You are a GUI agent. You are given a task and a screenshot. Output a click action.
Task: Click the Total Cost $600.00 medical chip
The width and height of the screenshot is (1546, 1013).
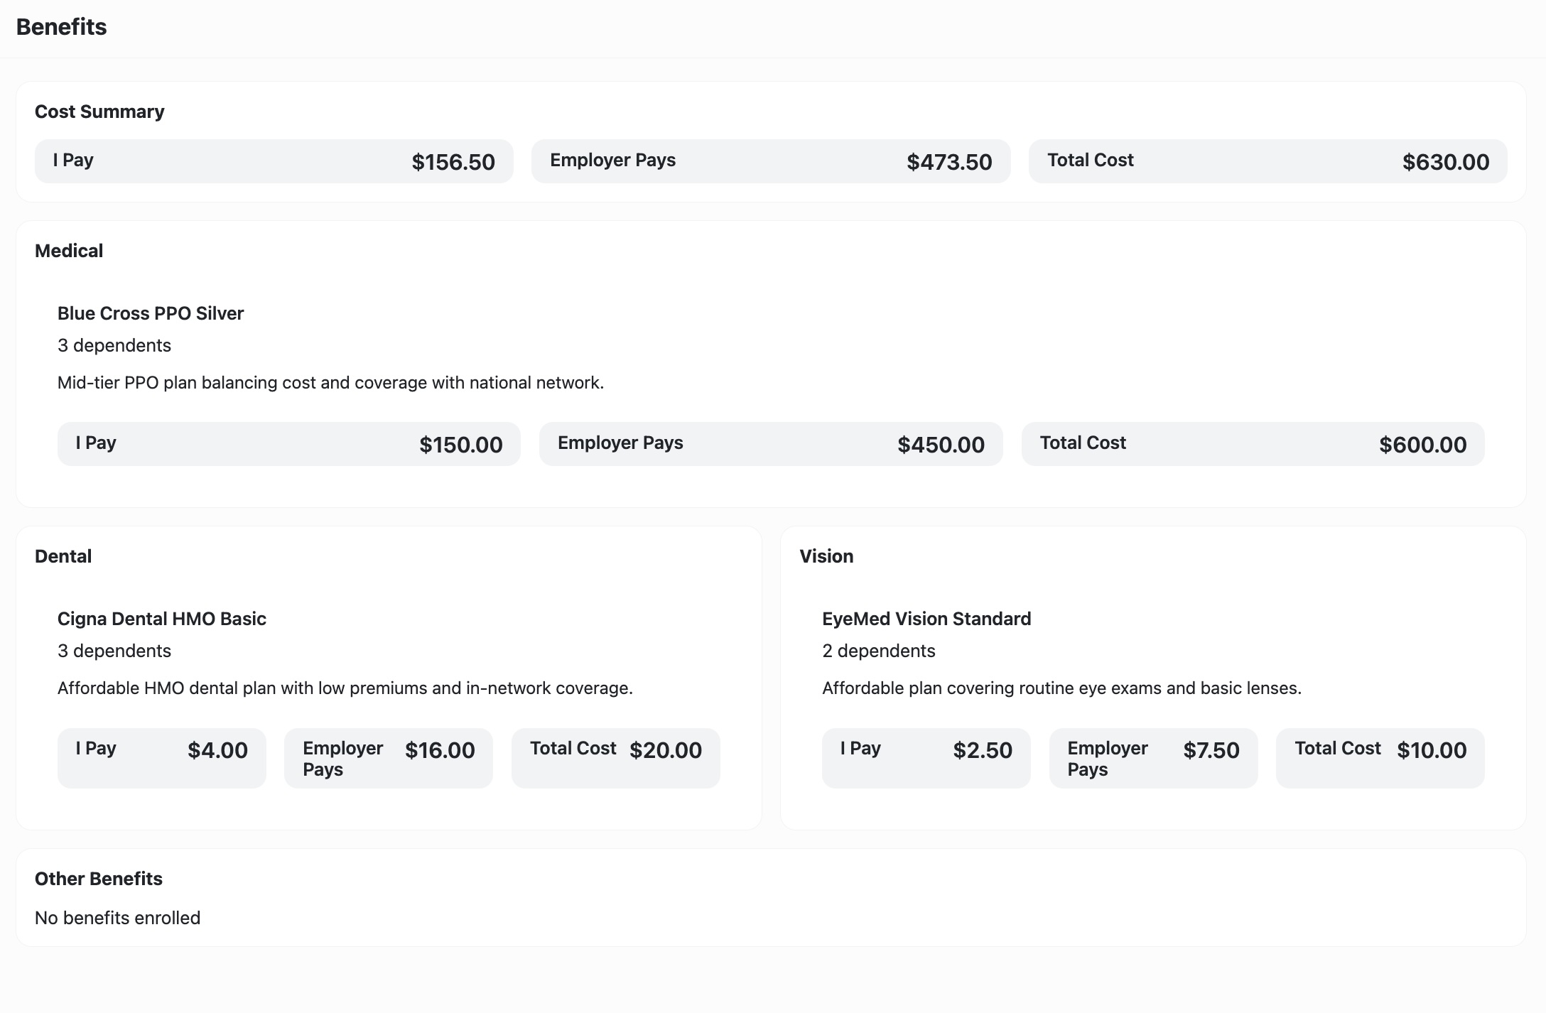[x=1252, y=443]
